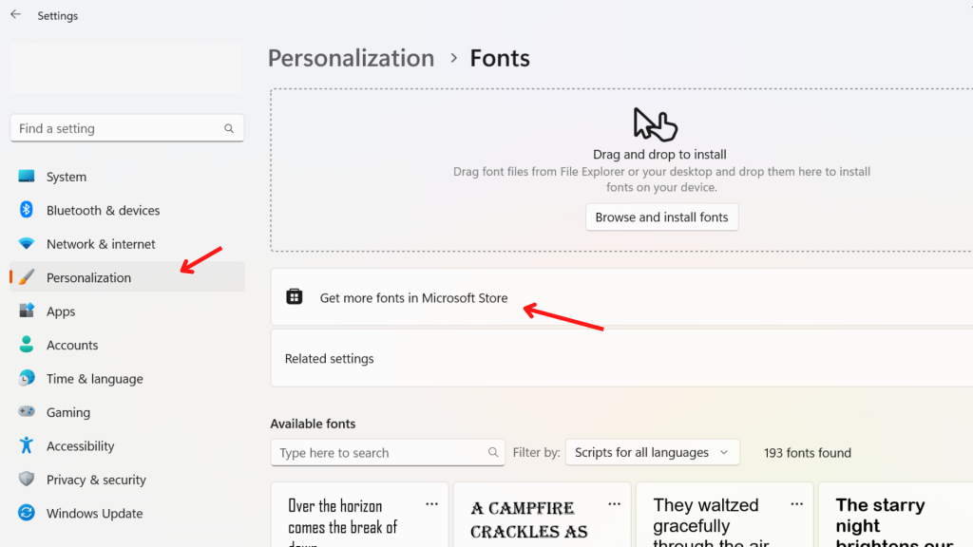This screenshot has width=973, height=547.
Task: Open the Apps settings section
Action: (127, 311)
